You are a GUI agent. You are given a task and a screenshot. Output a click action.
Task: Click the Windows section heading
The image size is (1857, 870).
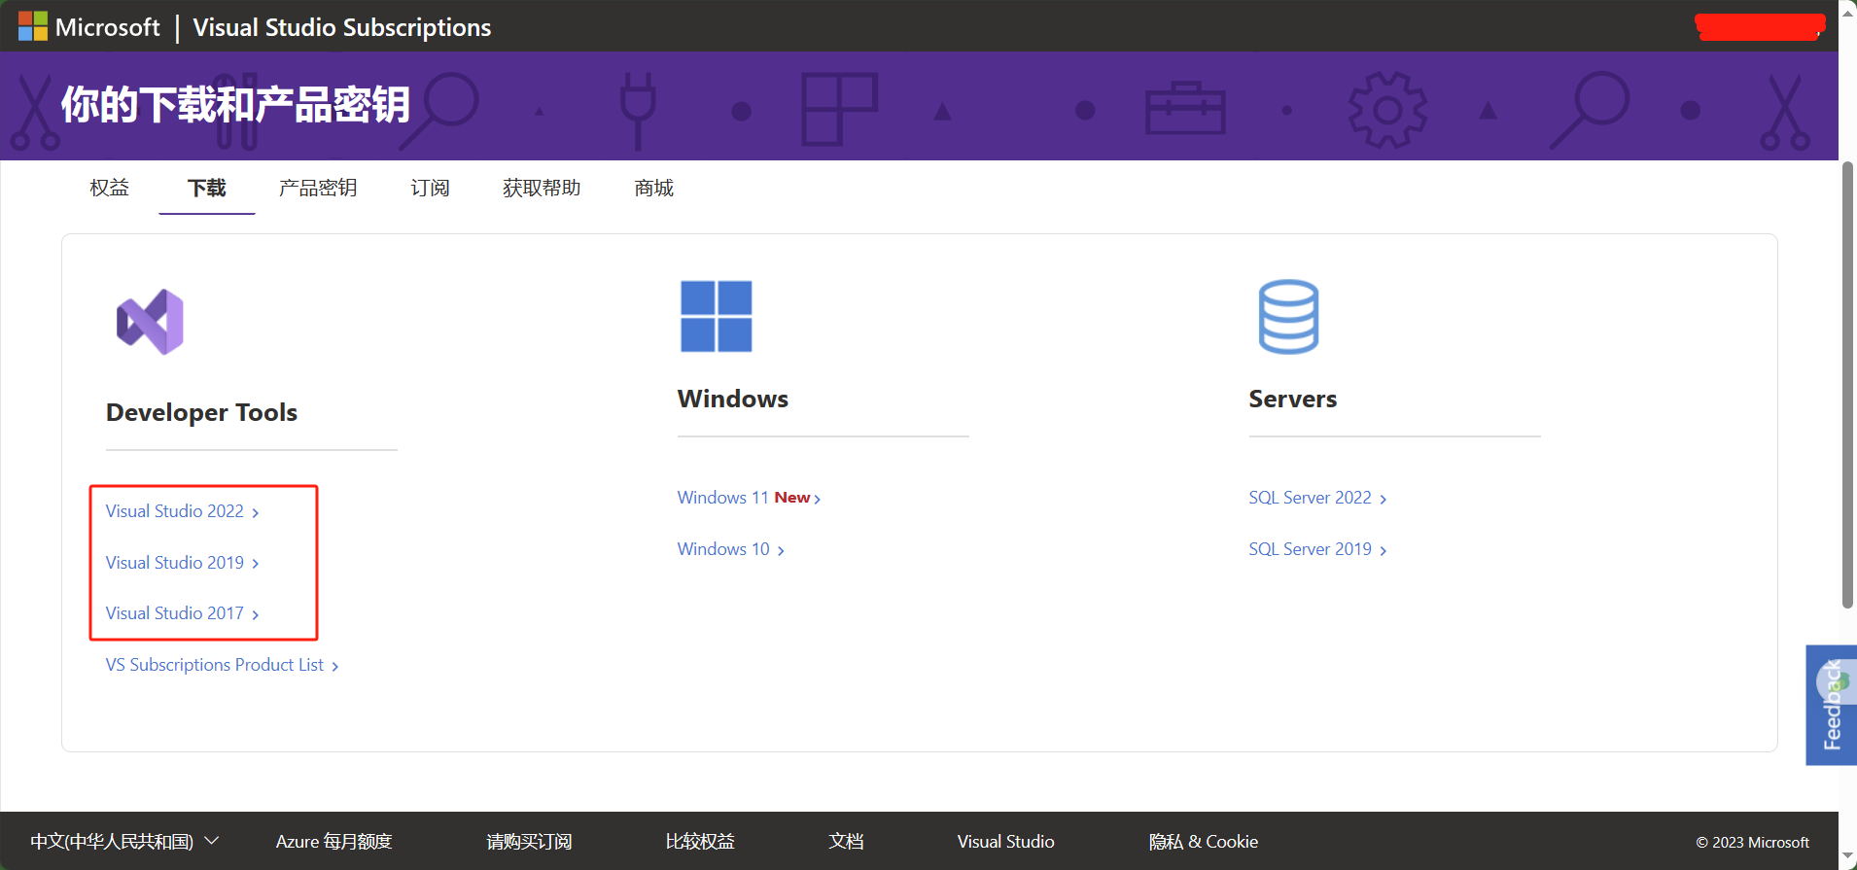click(x=733, y=399)
